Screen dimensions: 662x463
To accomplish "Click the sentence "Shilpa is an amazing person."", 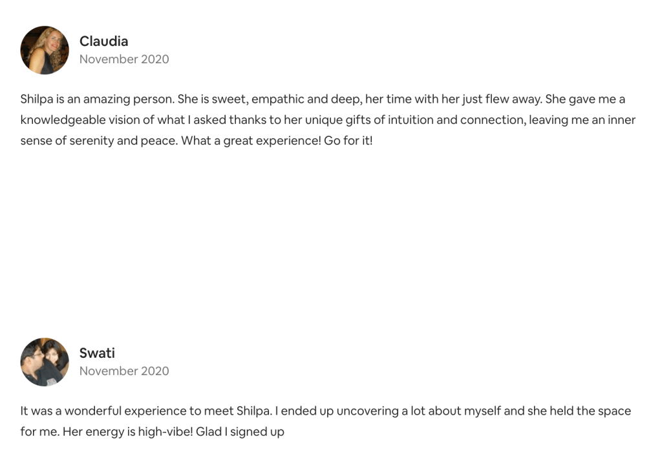I will tap(97, 100).
